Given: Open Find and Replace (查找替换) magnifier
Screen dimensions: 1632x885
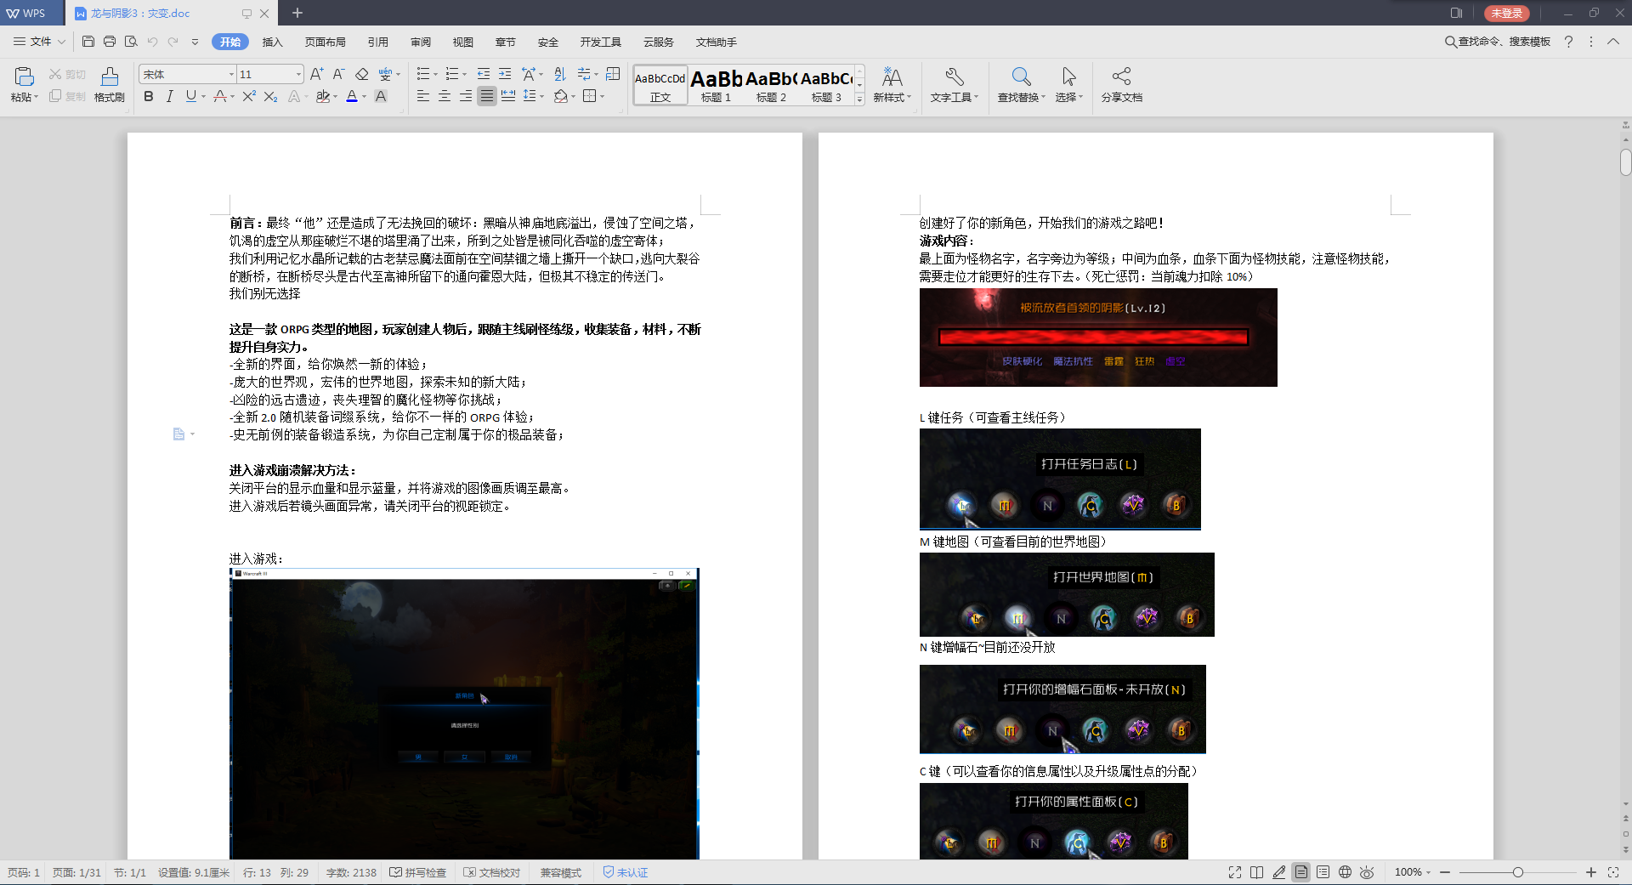Looking at the screenshot, I should [1021, 77].
